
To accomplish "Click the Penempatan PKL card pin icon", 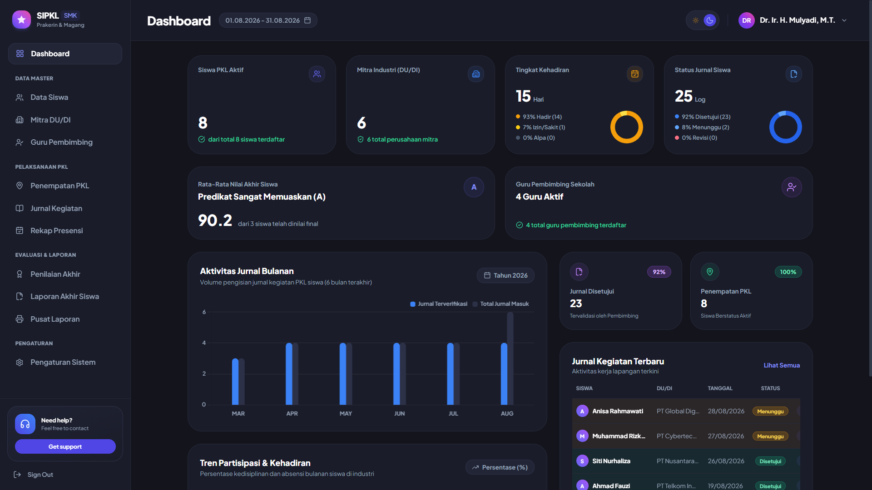I will [710, 272].
